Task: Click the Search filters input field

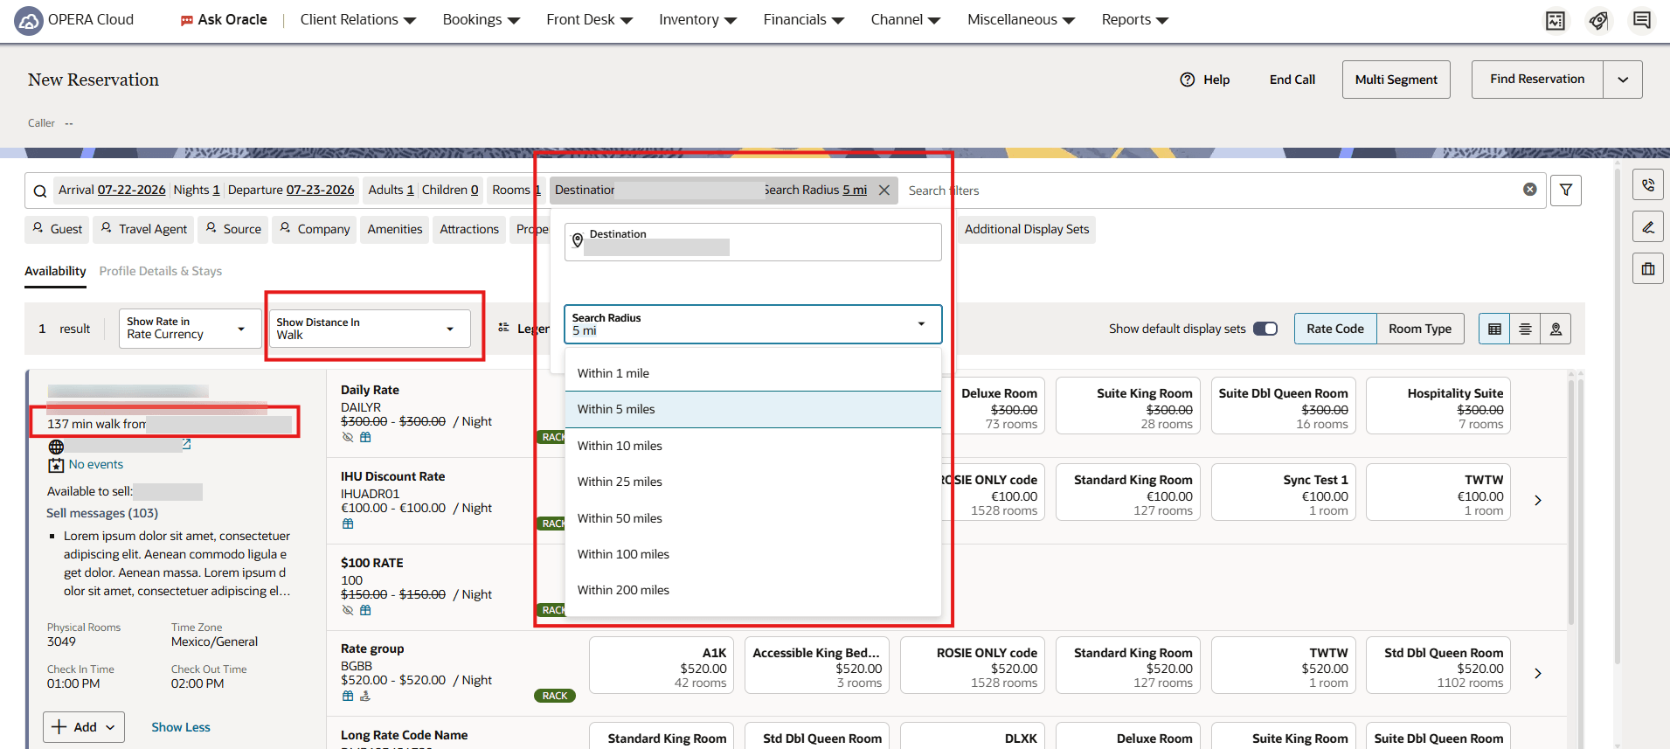Action: pos(1210,191)
